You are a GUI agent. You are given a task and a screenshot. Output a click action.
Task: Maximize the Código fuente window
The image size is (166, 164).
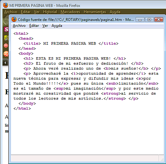coord(149,19)
